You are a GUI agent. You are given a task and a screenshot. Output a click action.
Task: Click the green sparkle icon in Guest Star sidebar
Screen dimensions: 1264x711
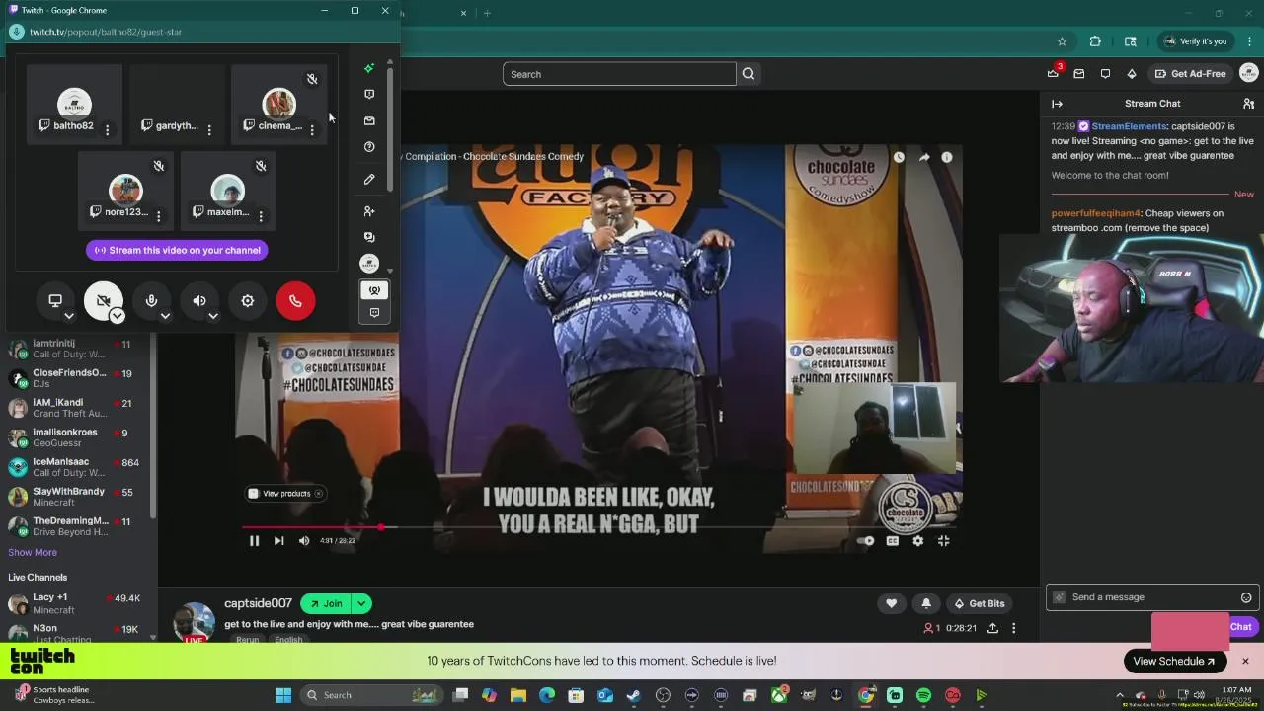pos(369,68)
